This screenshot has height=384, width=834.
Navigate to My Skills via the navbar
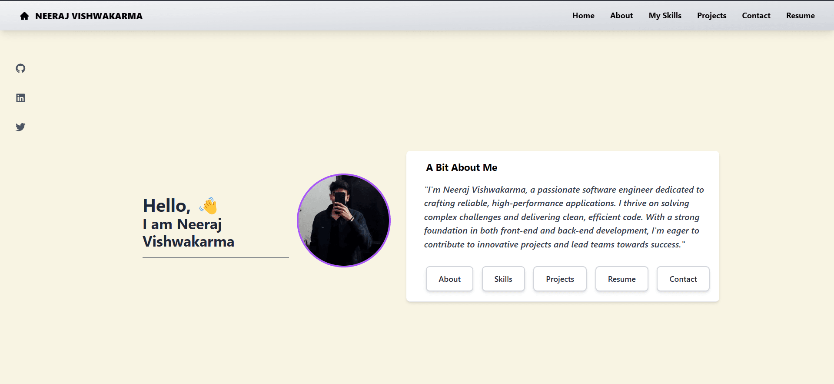coord(665,16)
